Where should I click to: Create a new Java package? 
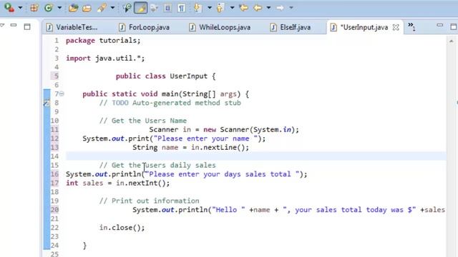34,8
